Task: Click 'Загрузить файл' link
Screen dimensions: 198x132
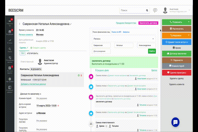Action: [102, 70]
